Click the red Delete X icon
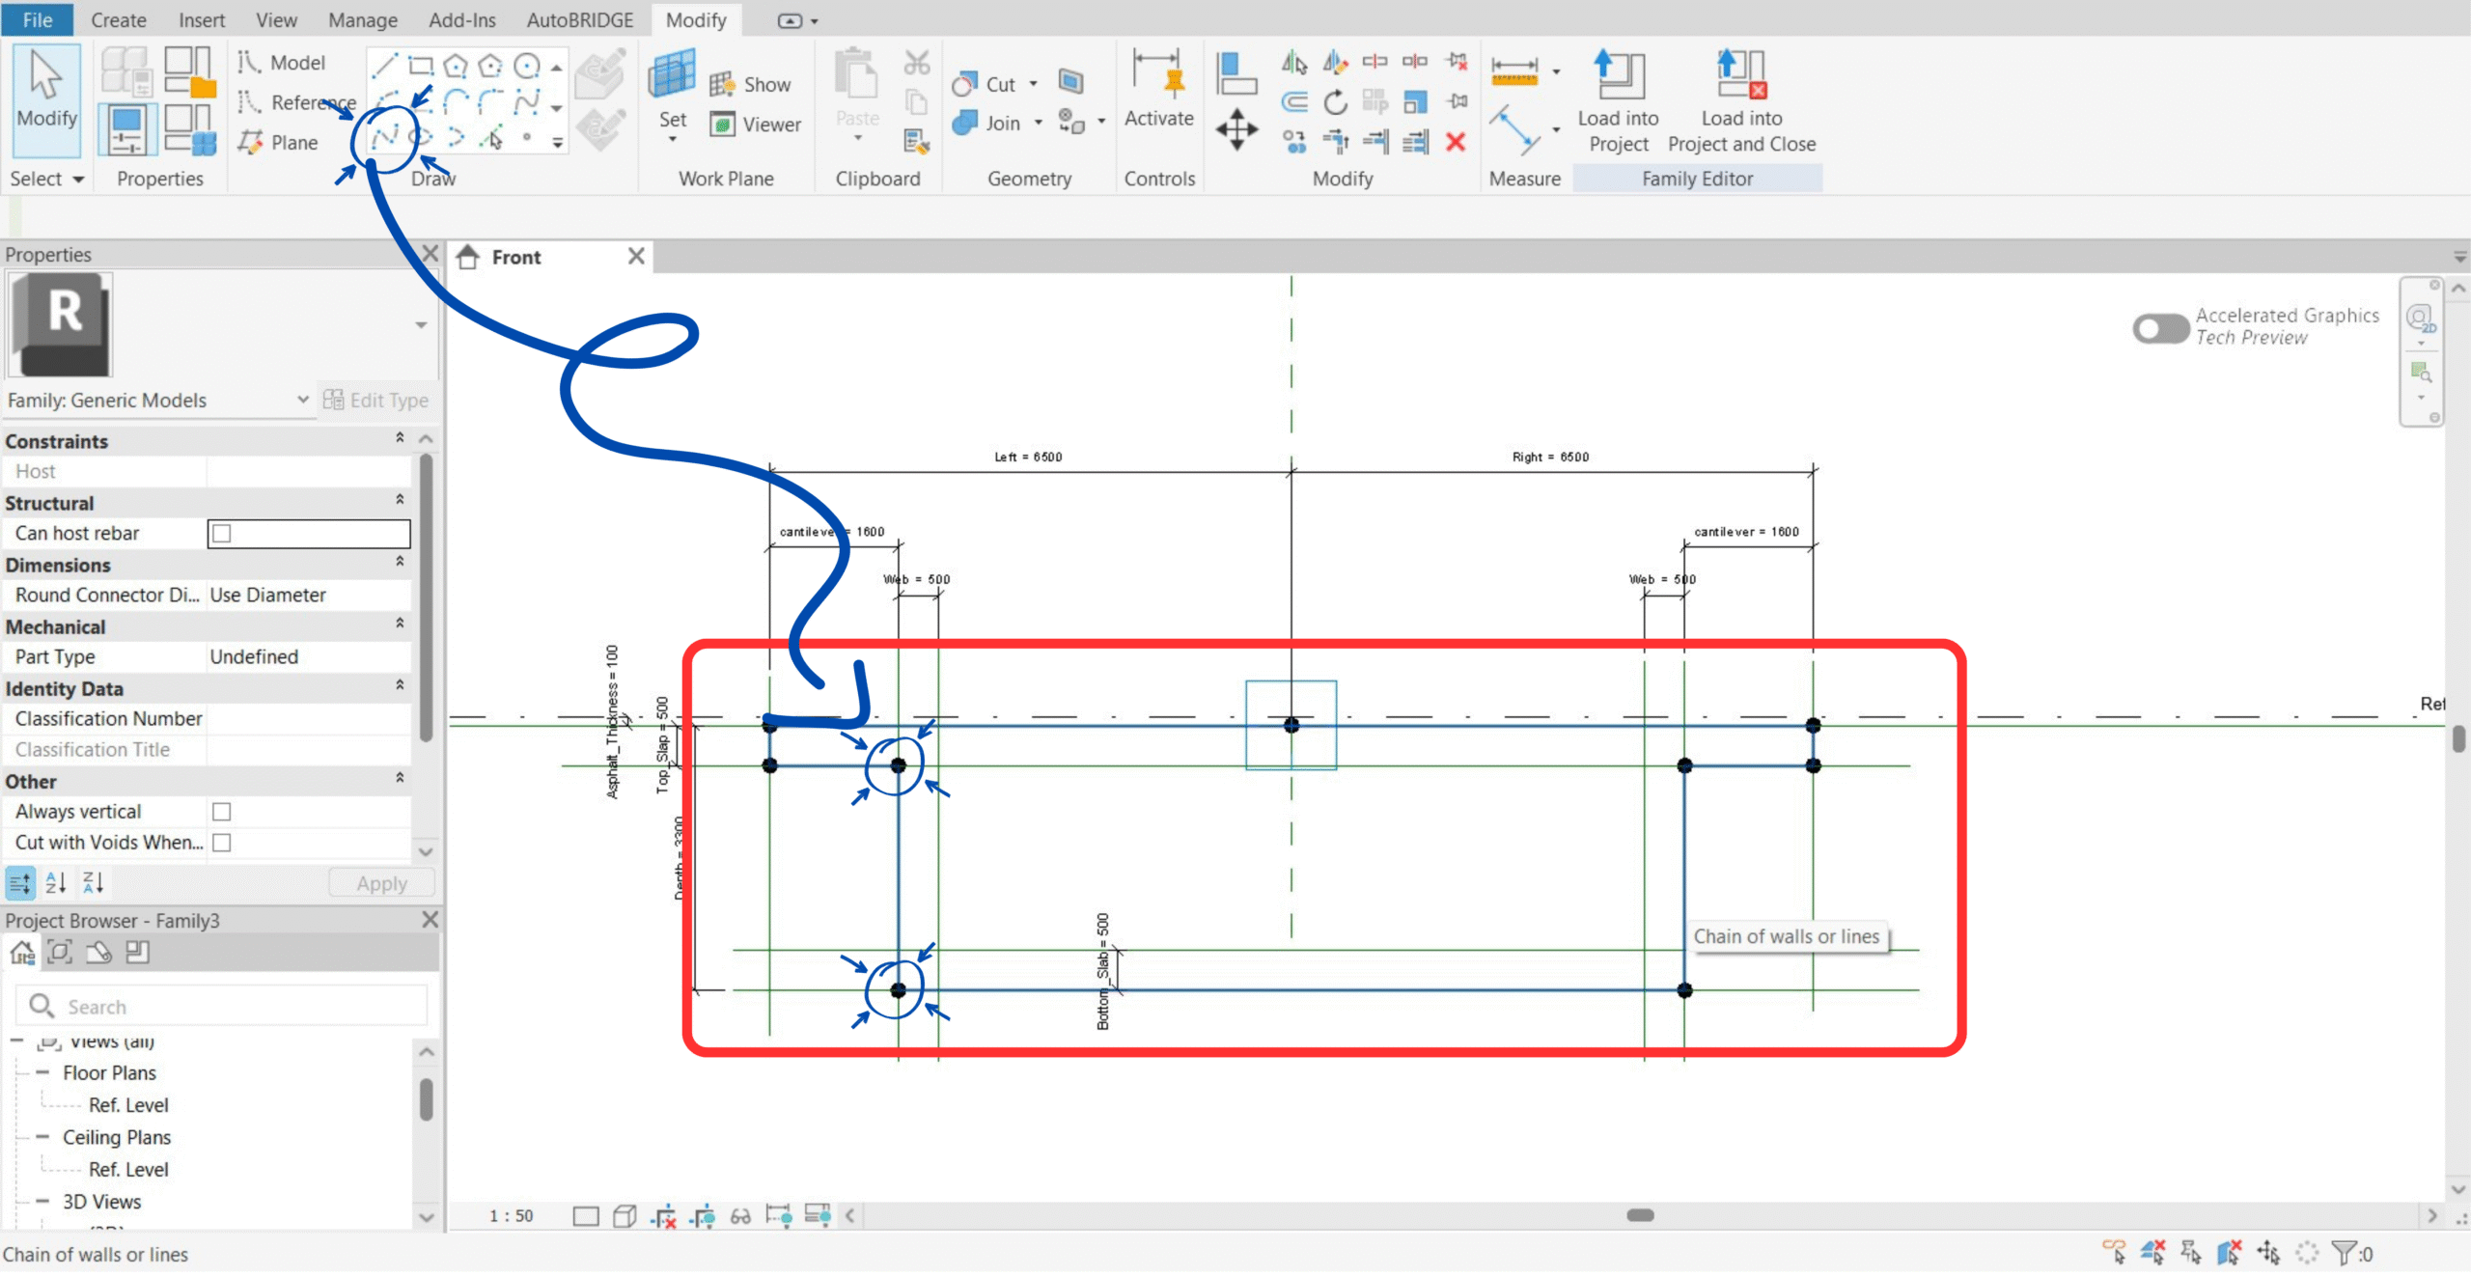This screenshot has width=2471, height=1277. coord(1456,143)
